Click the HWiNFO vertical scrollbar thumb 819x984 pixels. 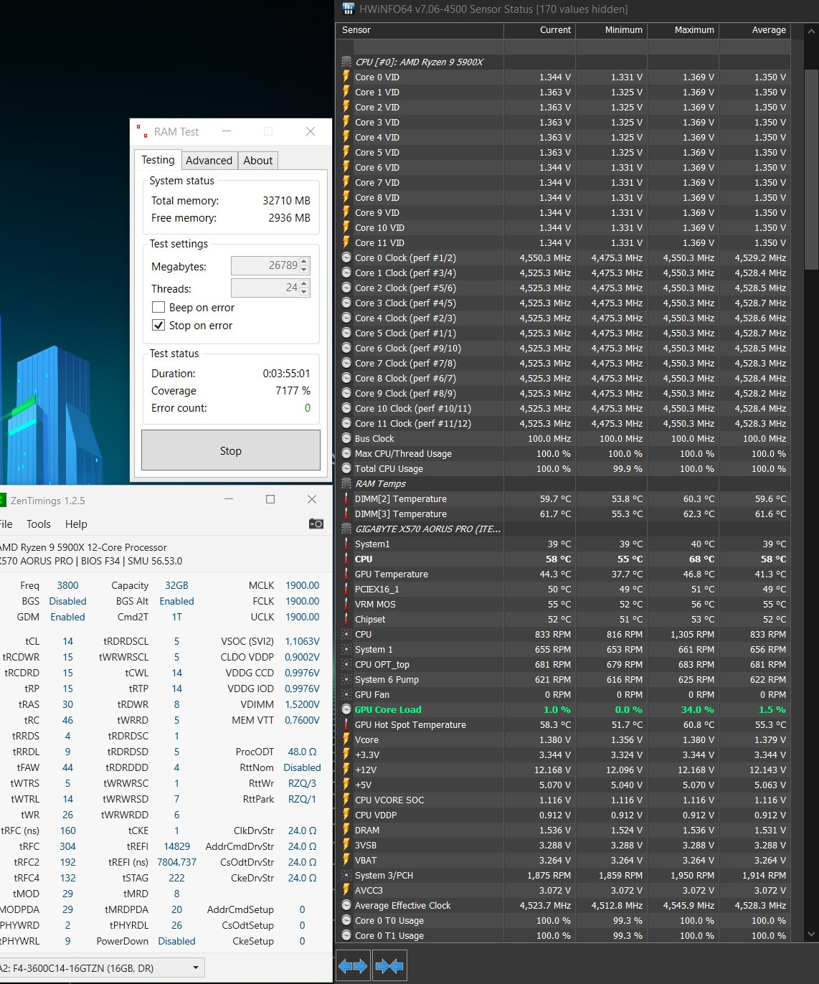click(x=811, y=169)
